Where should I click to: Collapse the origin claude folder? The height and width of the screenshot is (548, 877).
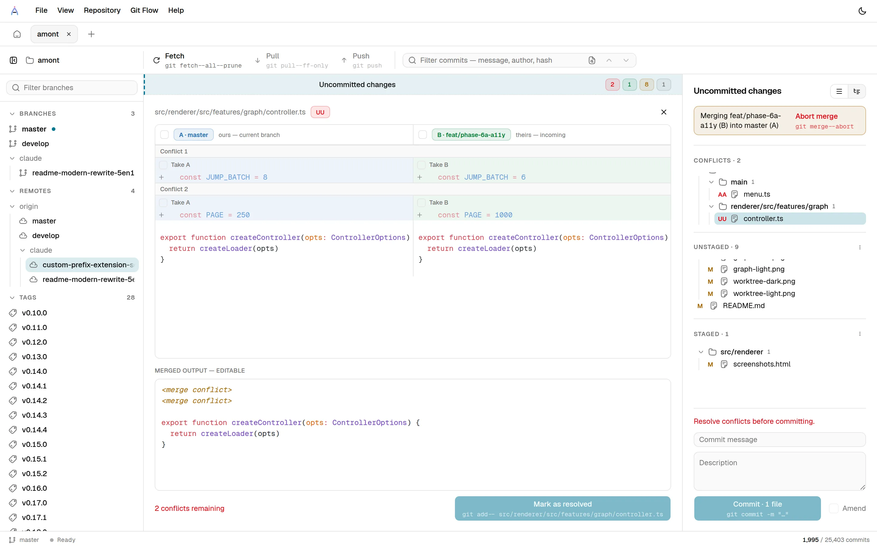coord(23,250)
